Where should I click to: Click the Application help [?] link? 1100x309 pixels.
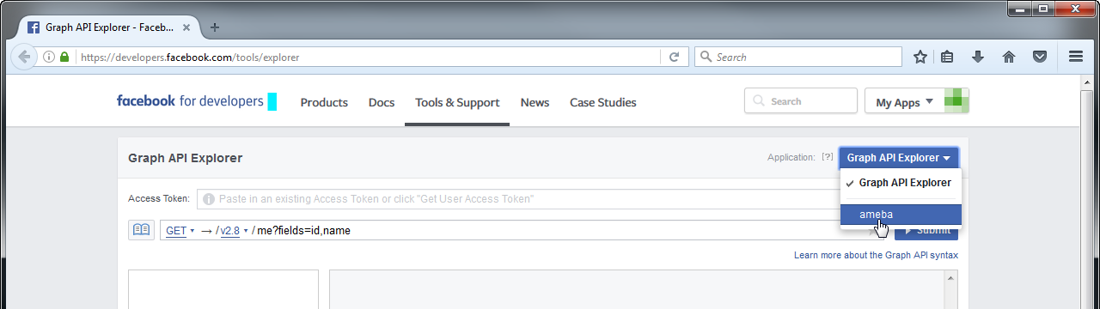click(x=828, y=157)
